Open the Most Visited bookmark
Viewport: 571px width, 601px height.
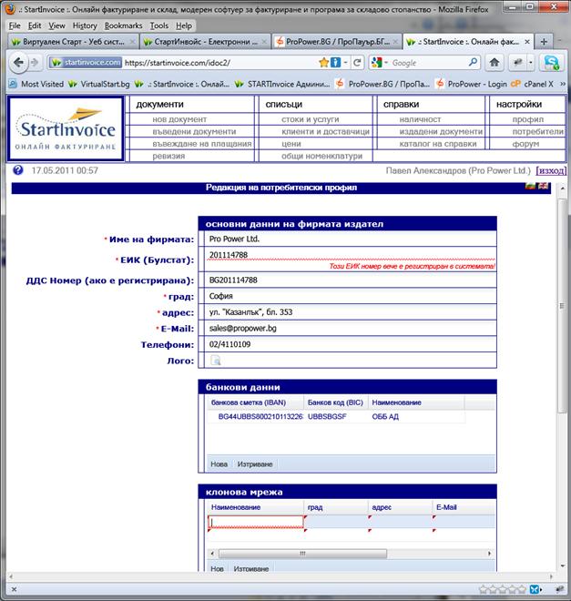pyautogui.click(x=36, y=84)
